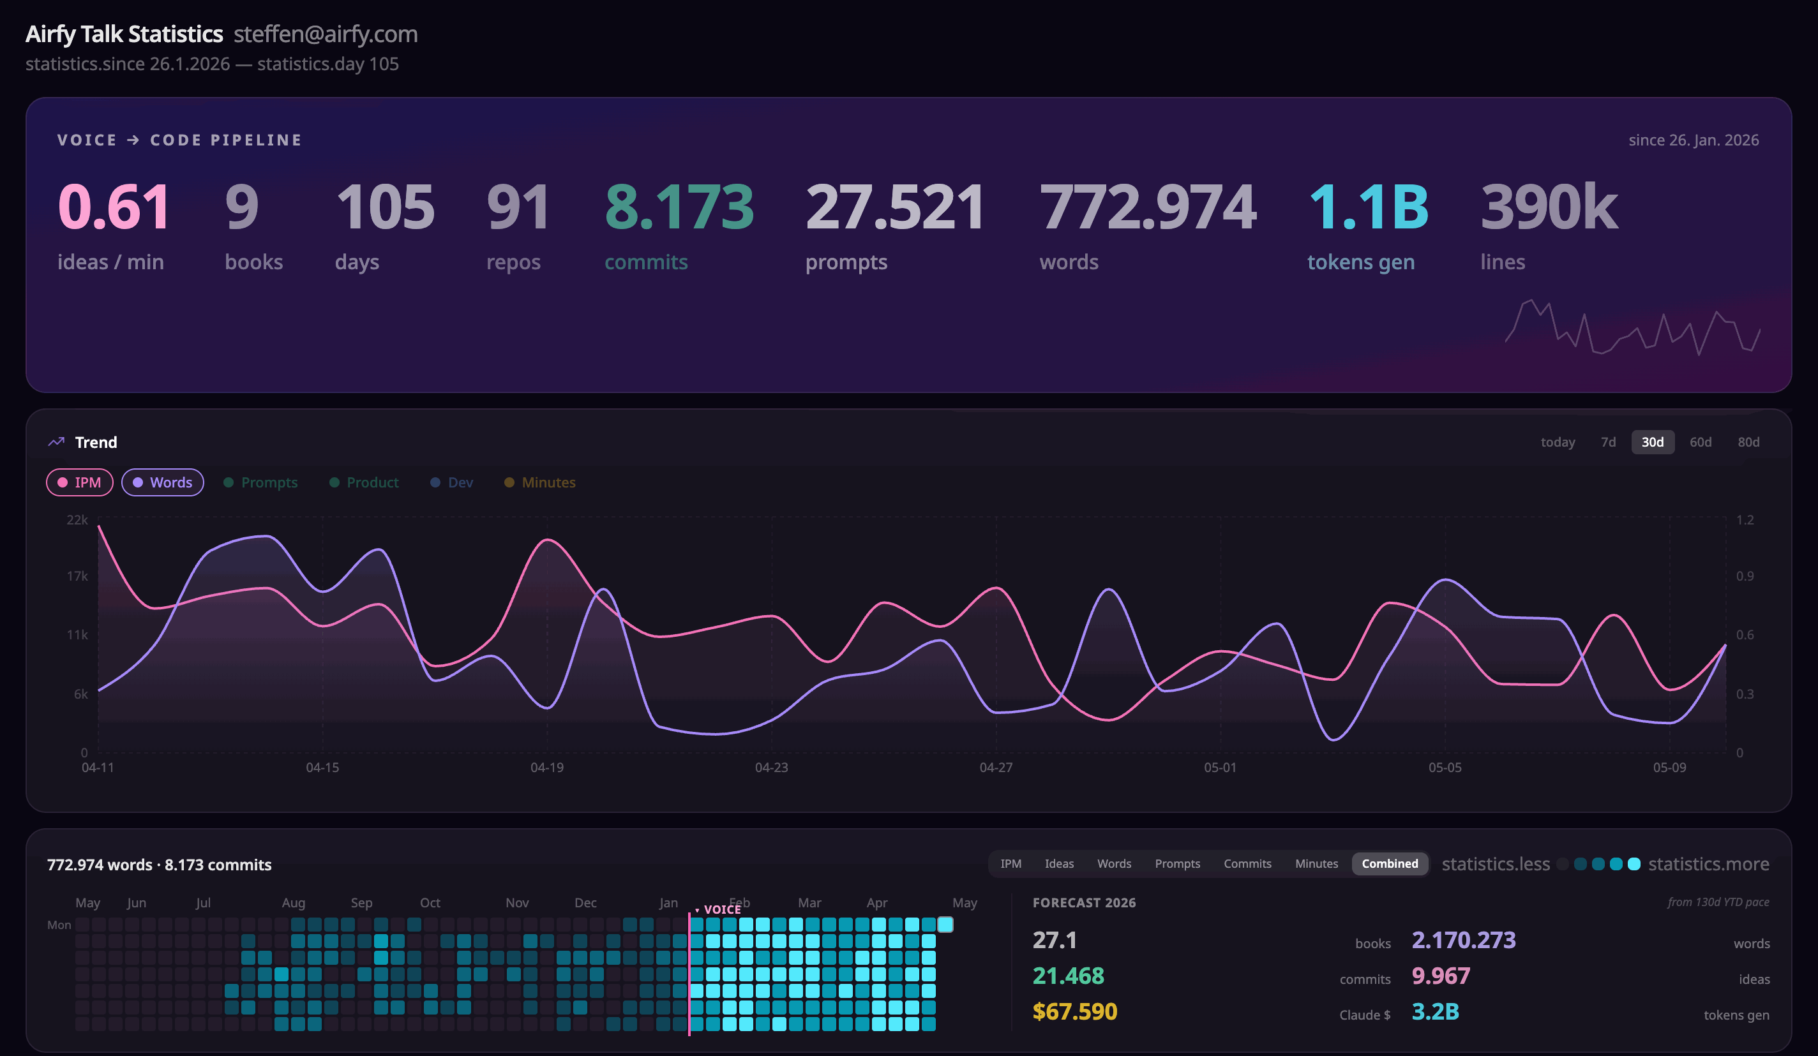Screen dimensions: 1818x1056
Task: Enable the Prompts series in Trend
Action: coord(260,482)
